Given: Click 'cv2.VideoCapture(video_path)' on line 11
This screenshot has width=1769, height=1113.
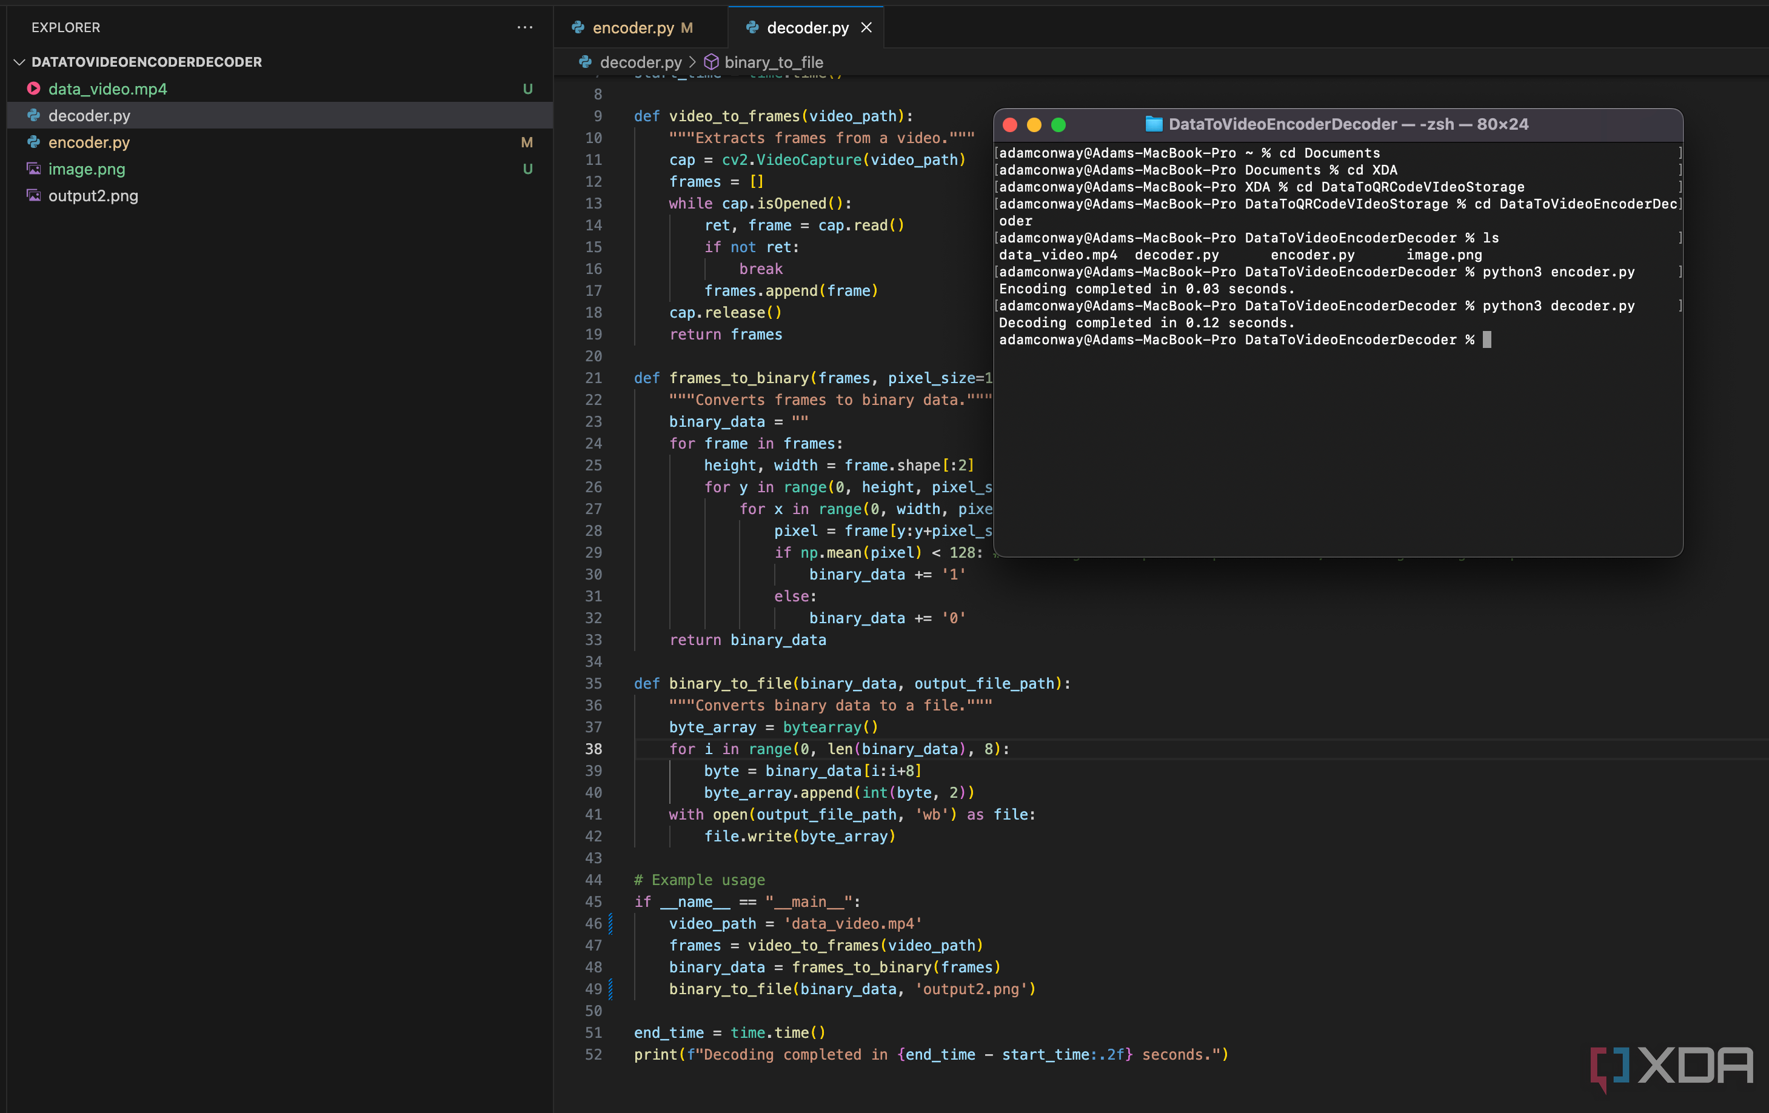Looking at the screenshot, I should (843, 159).
